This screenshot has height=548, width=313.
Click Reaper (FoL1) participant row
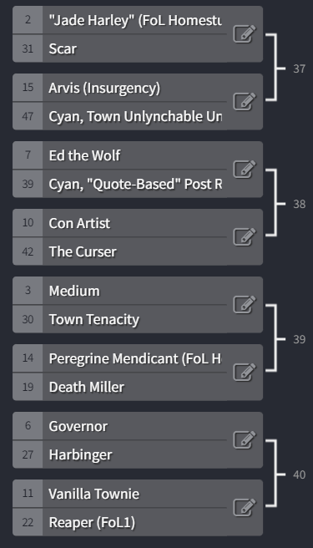[x=138, y=522]
